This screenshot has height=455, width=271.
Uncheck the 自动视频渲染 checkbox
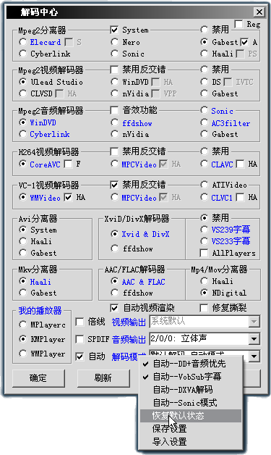point(114,308)
